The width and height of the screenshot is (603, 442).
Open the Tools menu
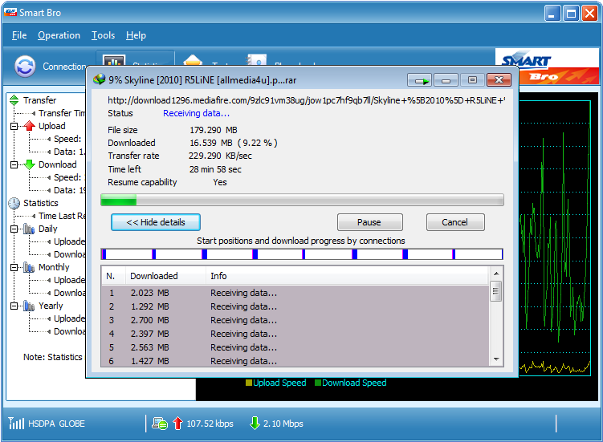(103, 35)
